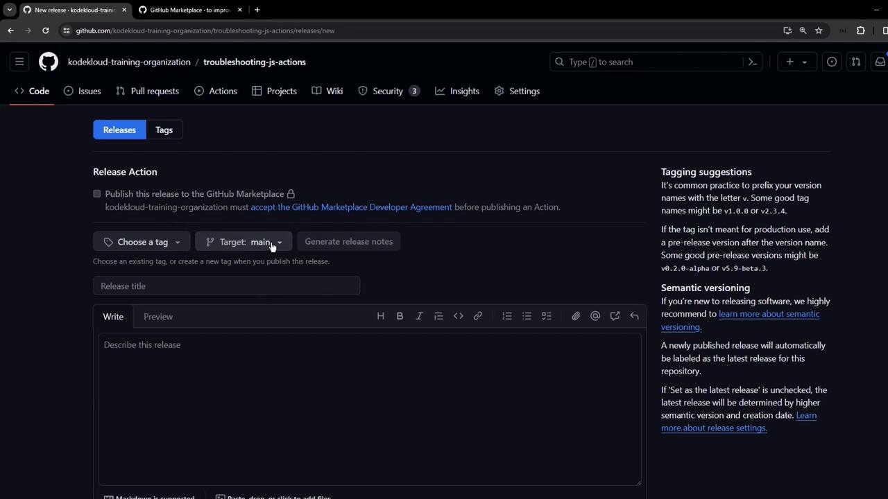This screenshot has width=888, height=499.
Task: Insert an unordered bullet list
Action: pyautogui.click(x=527, y=316)
